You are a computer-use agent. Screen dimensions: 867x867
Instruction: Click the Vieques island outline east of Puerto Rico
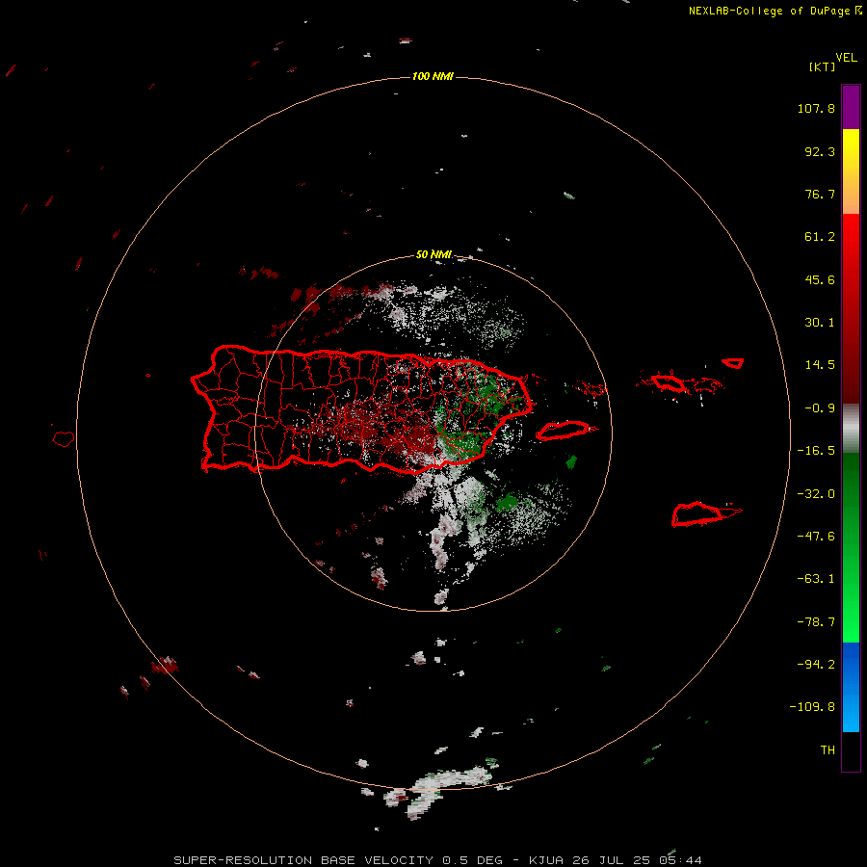563,431
